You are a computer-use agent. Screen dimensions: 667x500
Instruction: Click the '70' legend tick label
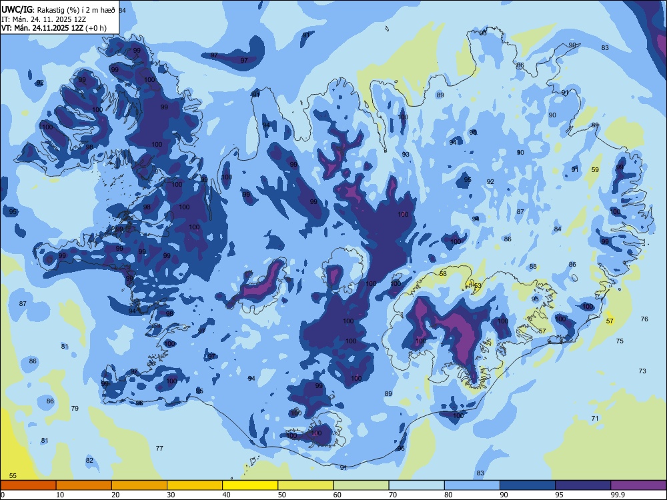coord(393,495)
